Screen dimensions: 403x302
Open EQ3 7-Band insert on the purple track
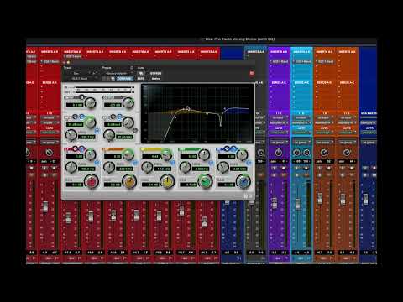click(280, 61)
